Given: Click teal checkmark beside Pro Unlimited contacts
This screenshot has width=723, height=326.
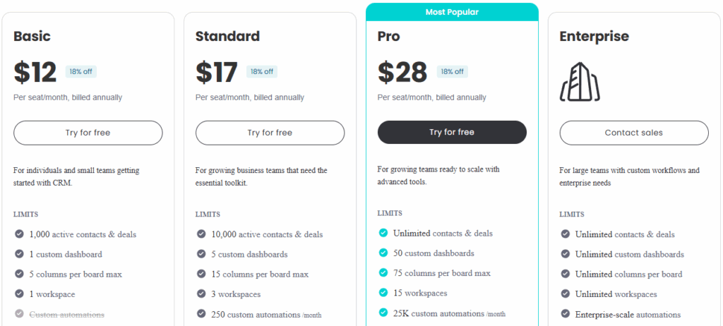Looking at the screenshot, I should point(383,233).
